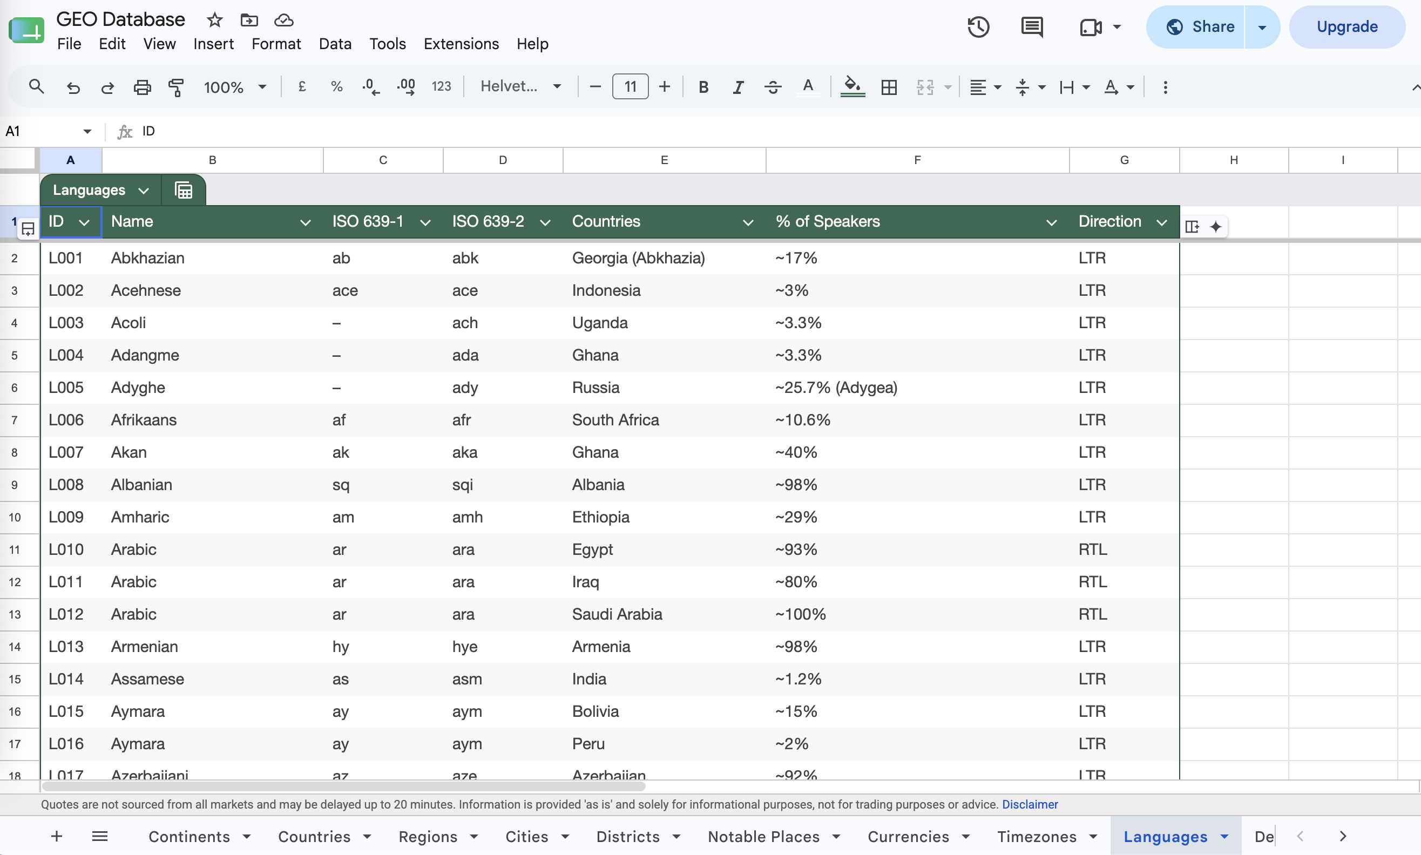Toggle strikethrough formatting
The height and width of the screenshot is (855, 1421).
pyautogui.click(x=773, y=87)
